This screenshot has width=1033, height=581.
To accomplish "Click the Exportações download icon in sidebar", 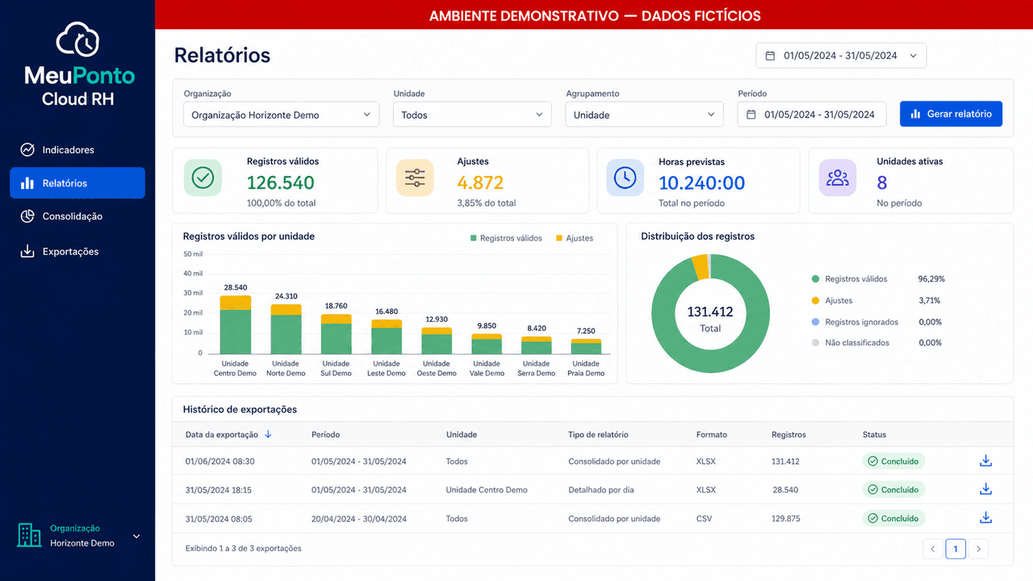I will click(x=27, y=251).
